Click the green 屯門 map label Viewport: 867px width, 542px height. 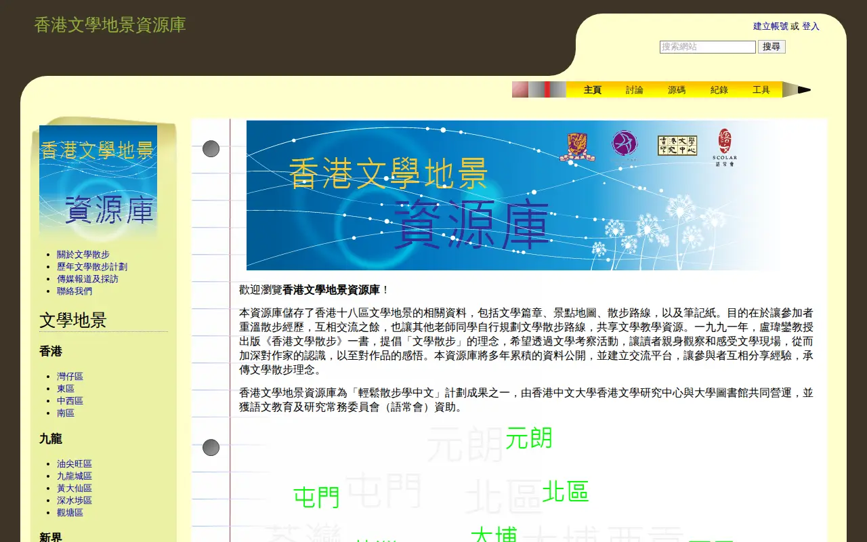(316, 498)
